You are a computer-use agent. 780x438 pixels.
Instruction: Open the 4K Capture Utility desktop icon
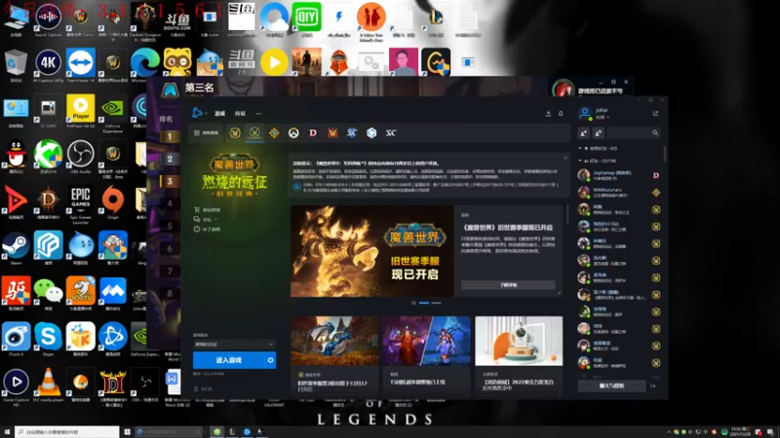tap(48, 64)
